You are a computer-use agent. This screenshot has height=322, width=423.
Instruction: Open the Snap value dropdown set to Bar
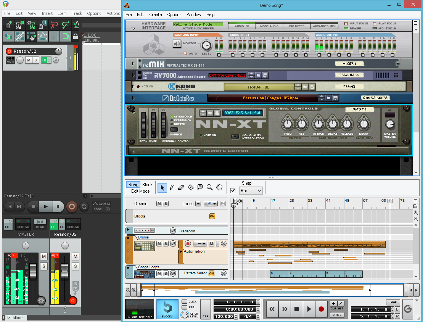[251, 190]
